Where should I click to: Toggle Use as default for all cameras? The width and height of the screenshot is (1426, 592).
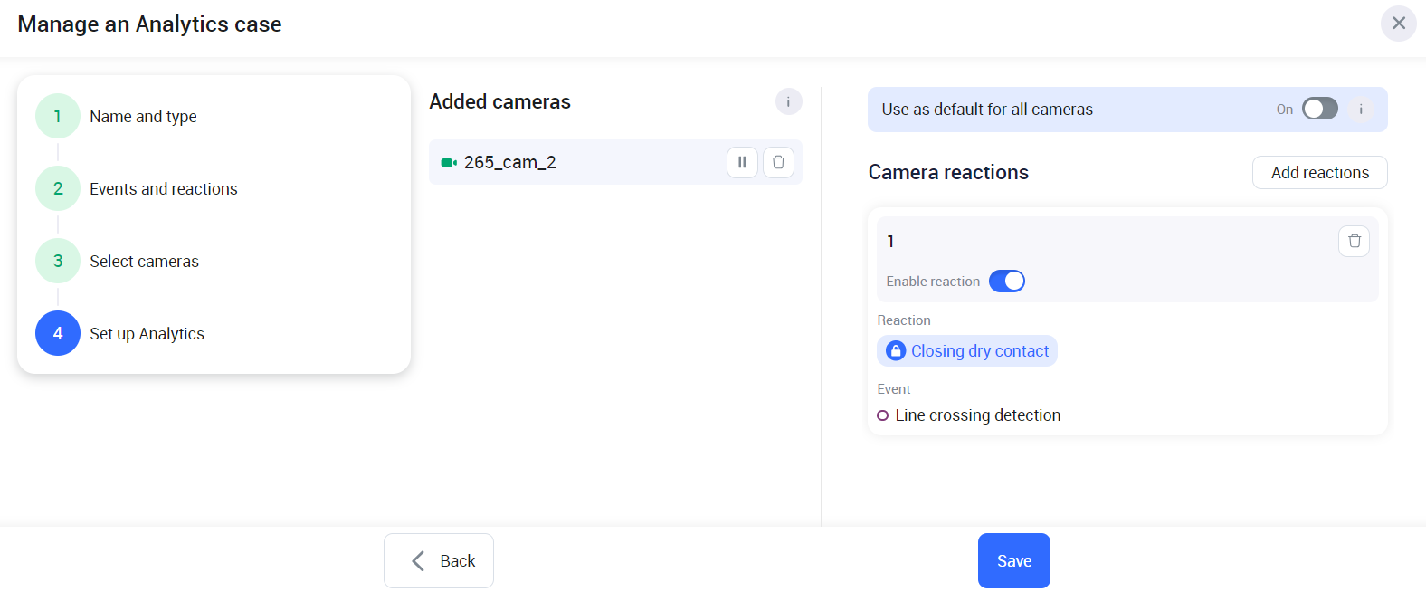[x=1319, y=110]
